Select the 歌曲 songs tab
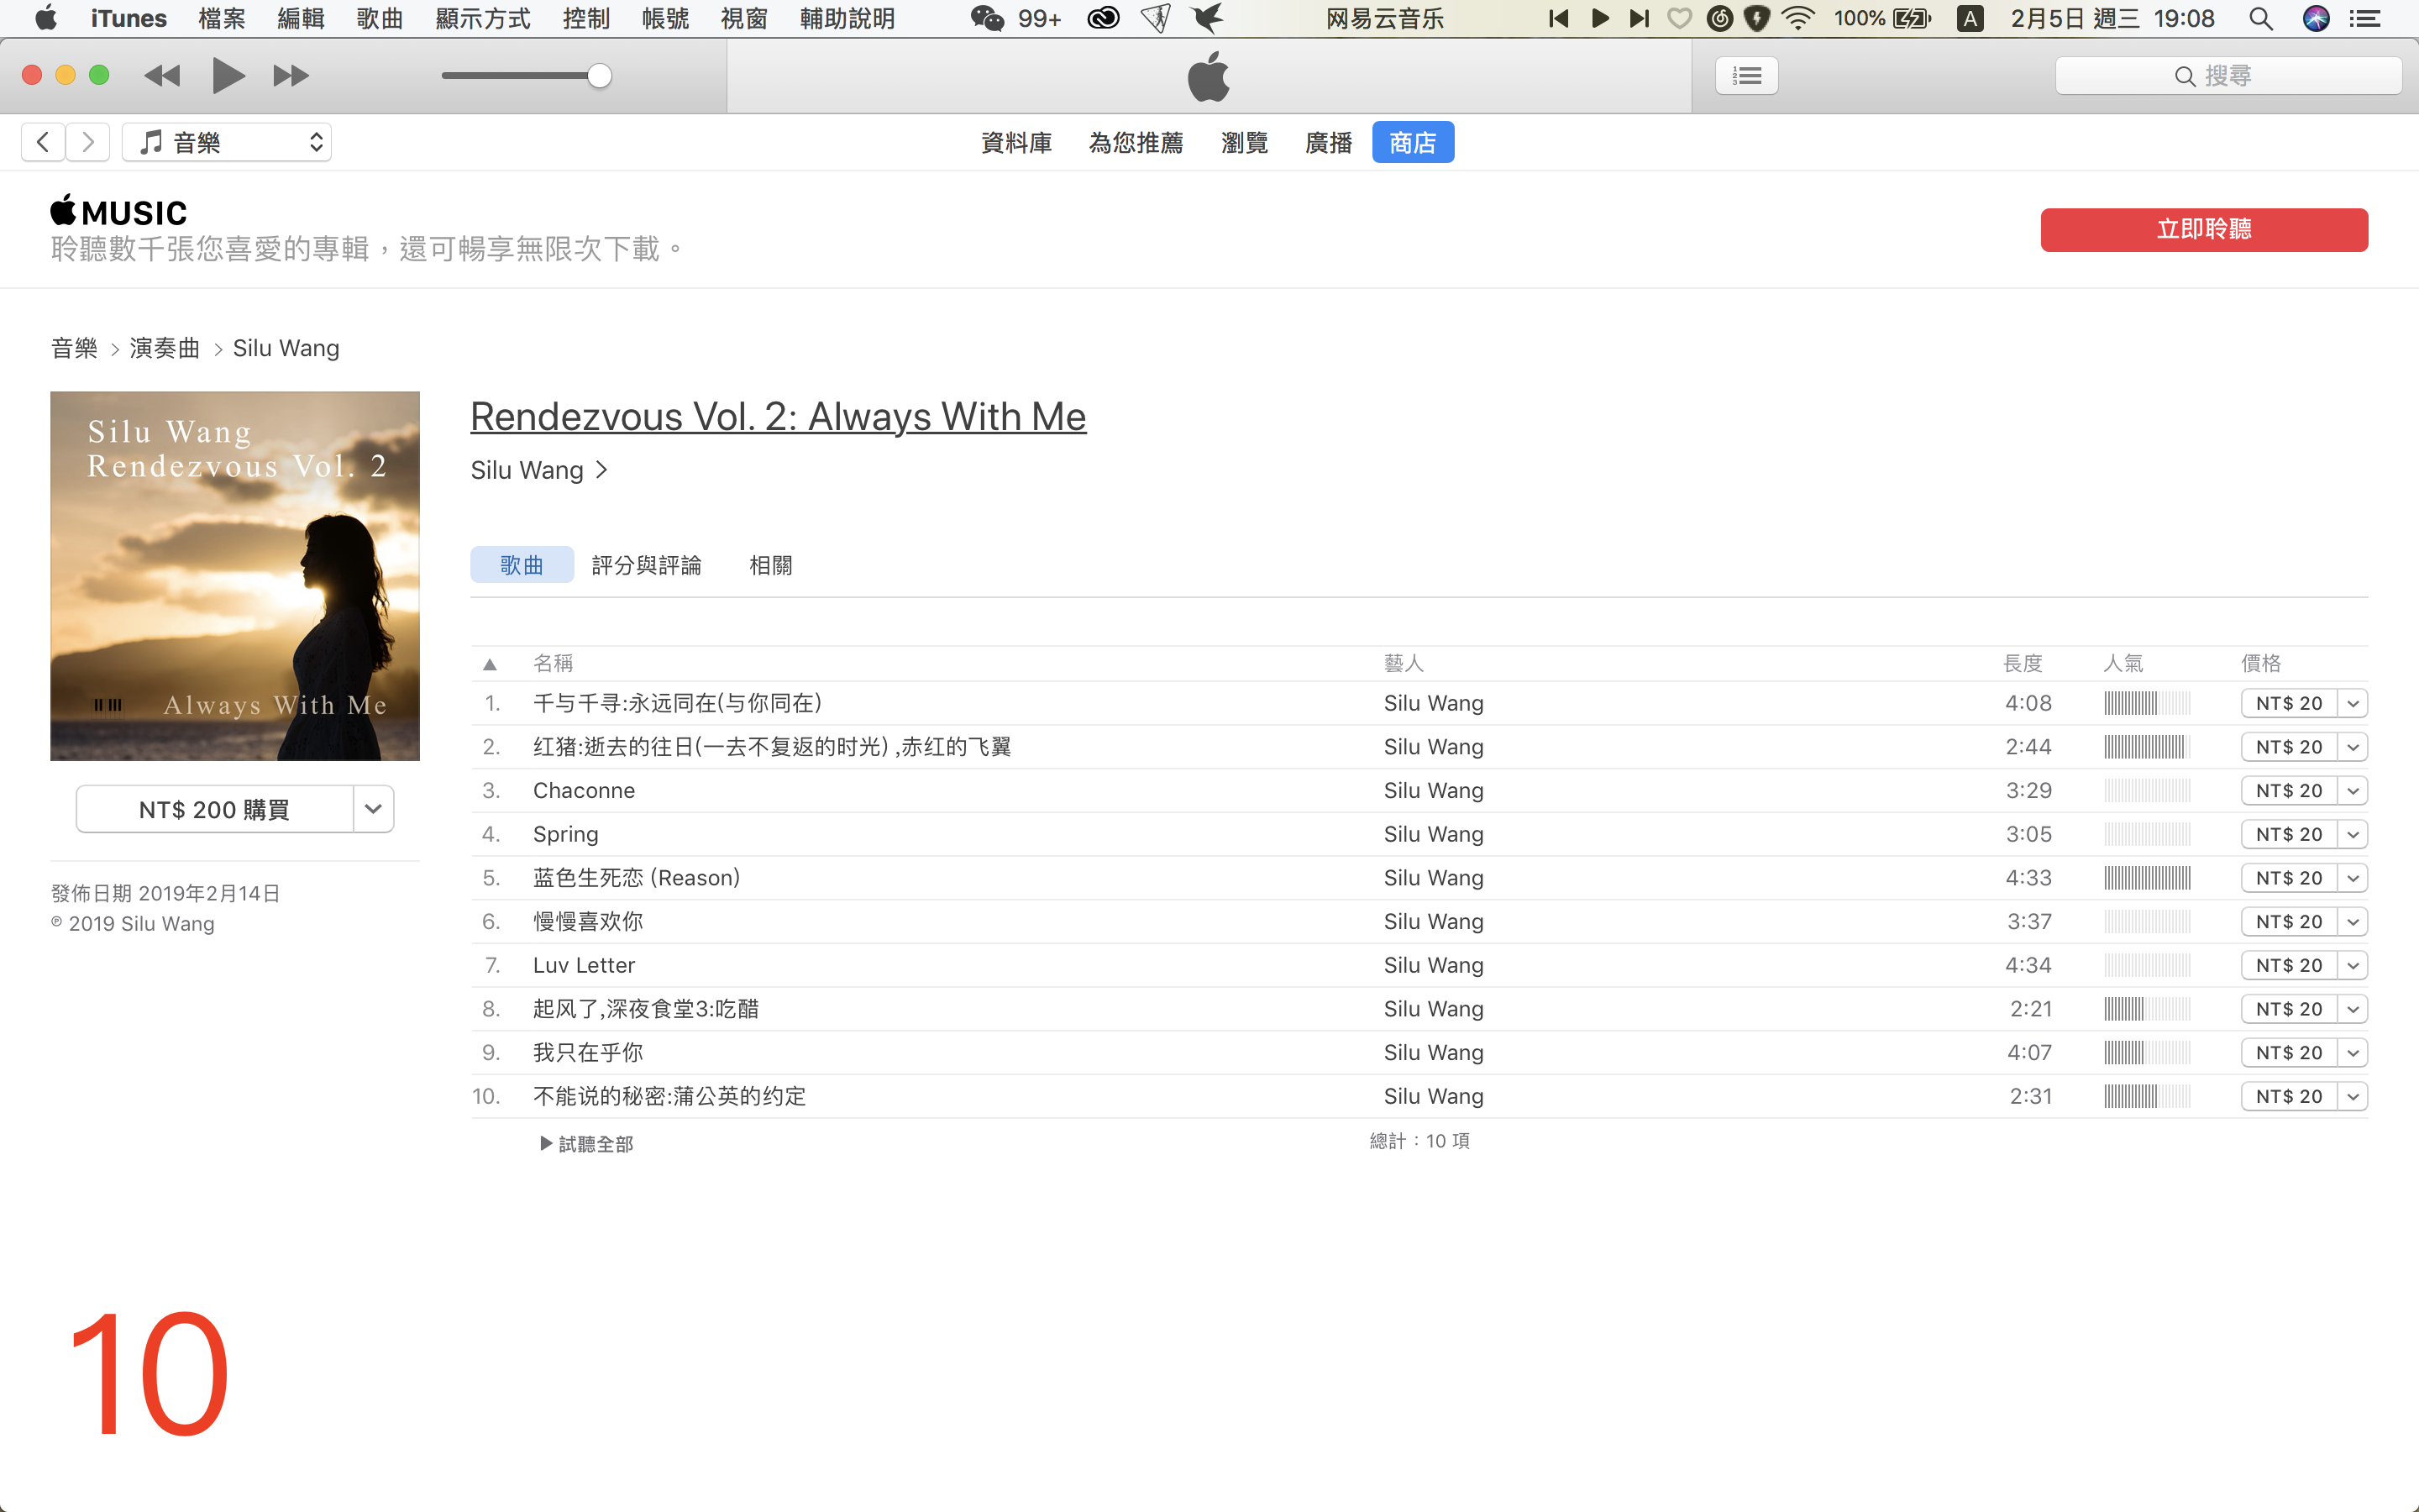The width and height of the screenshot is (2419, 1512). [x=522, y=565]
